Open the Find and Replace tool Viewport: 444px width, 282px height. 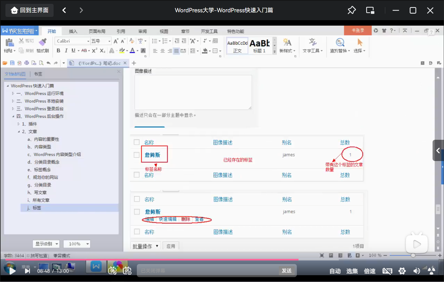(x=340, y=46)
